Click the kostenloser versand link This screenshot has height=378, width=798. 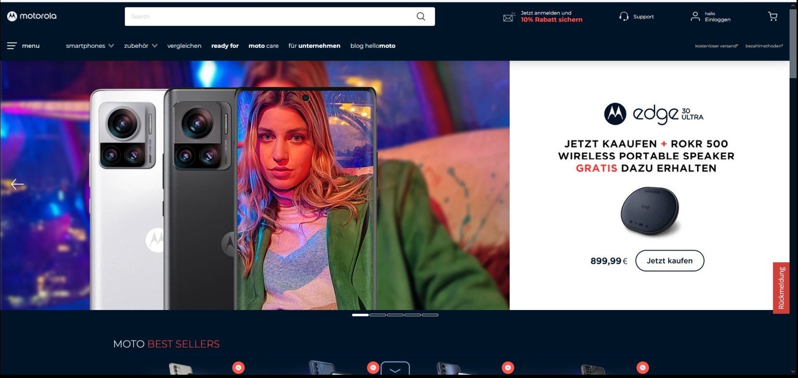716,46
